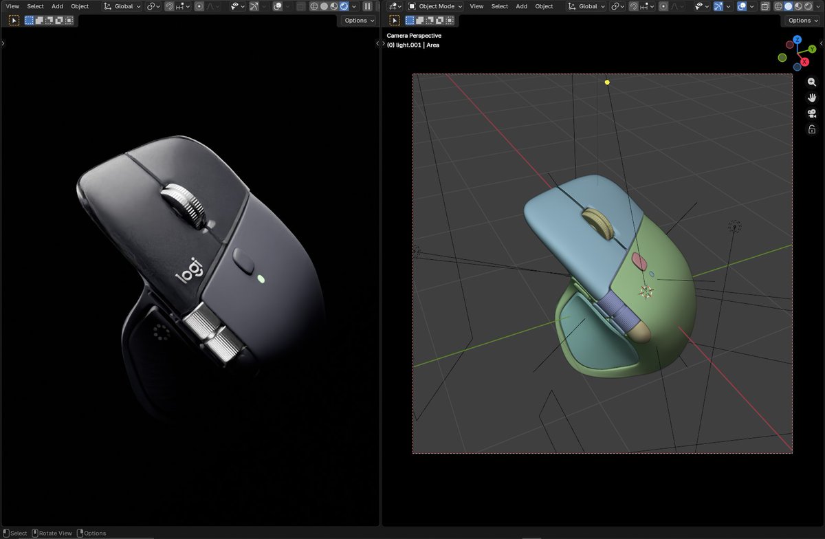Open object visibility dropdown in right viewport
825x539 pixels.
click(703, 6)
